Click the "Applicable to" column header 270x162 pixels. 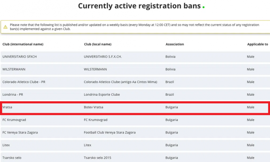click(x=258, y=44)
